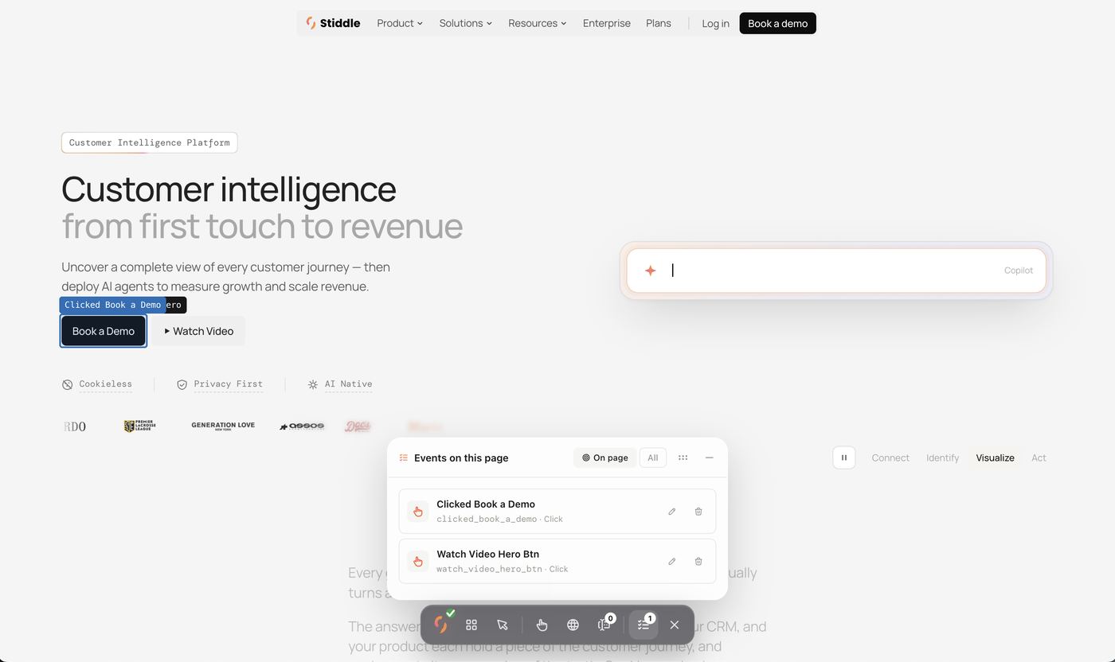Select the Clicked Book a Demo event row

click(x=557, y=511)
